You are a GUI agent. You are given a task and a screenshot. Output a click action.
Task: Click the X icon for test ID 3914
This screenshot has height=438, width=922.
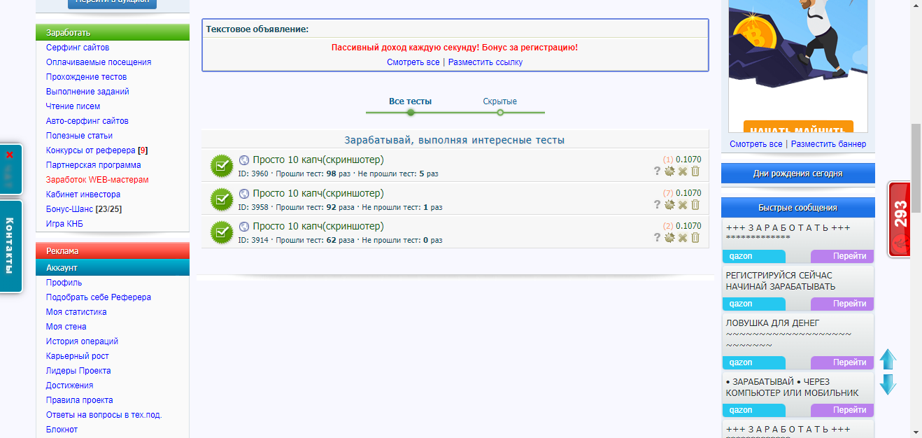pyautogui.click(x=683, y=237)
